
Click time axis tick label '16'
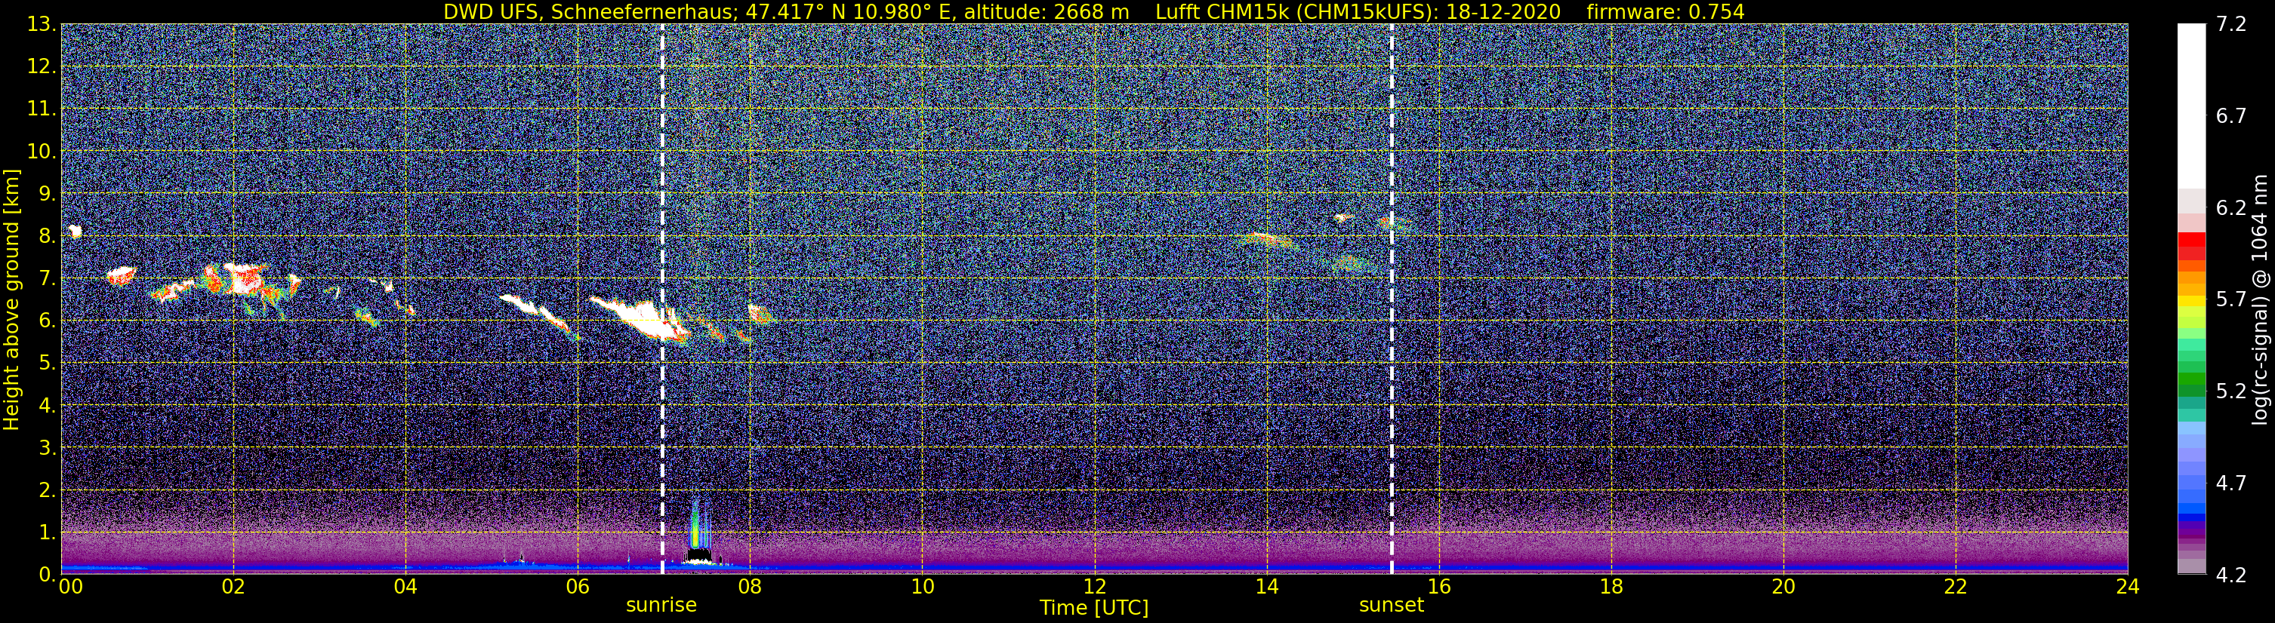pos(1438,588)
